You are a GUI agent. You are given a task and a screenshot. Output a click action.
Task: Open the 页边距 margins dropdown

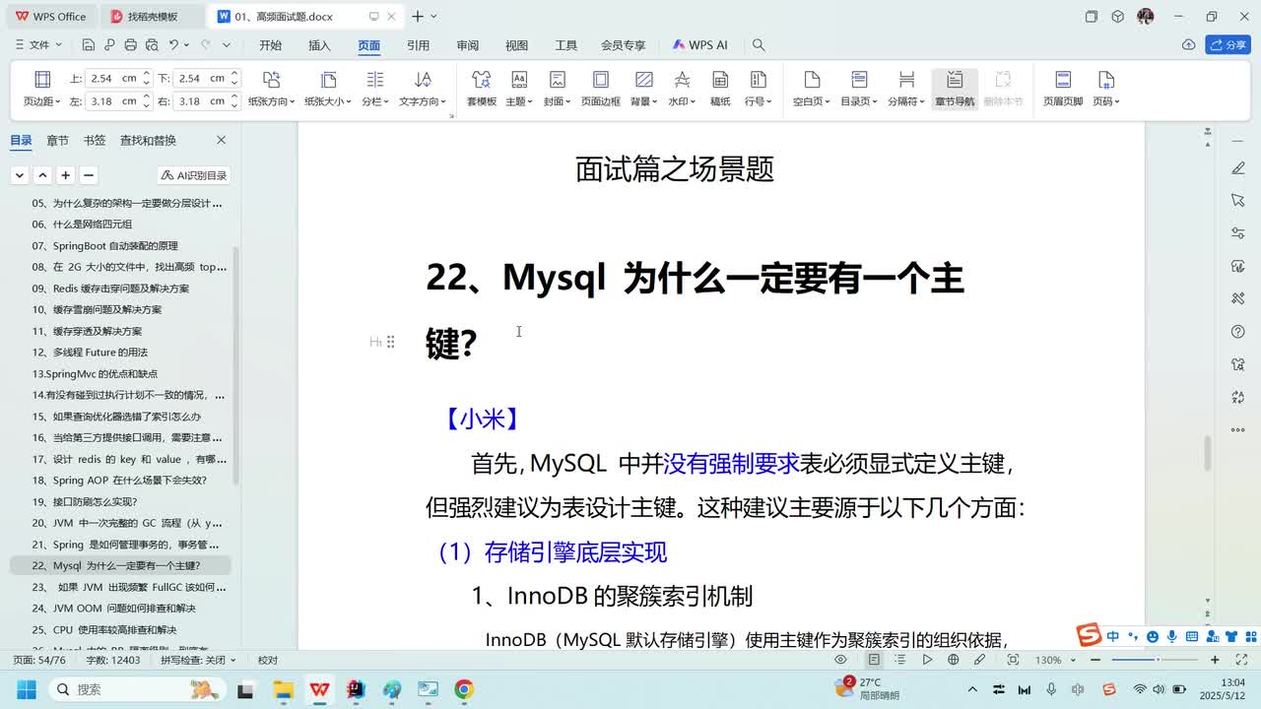[x=41, y=89]
